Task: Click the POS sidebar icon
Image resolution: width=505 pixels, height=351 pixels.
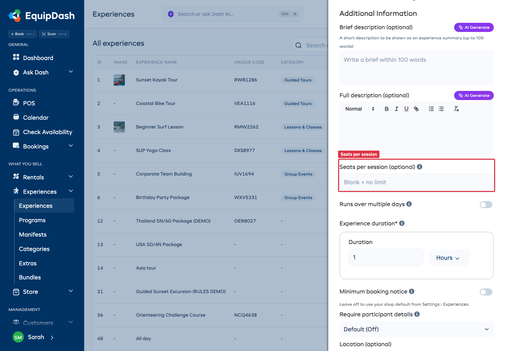Action: (x=16, y=102)
